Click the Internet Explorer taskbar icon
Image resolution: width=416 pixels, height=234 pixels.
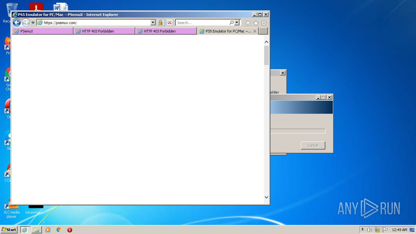(x=24, y=230)
